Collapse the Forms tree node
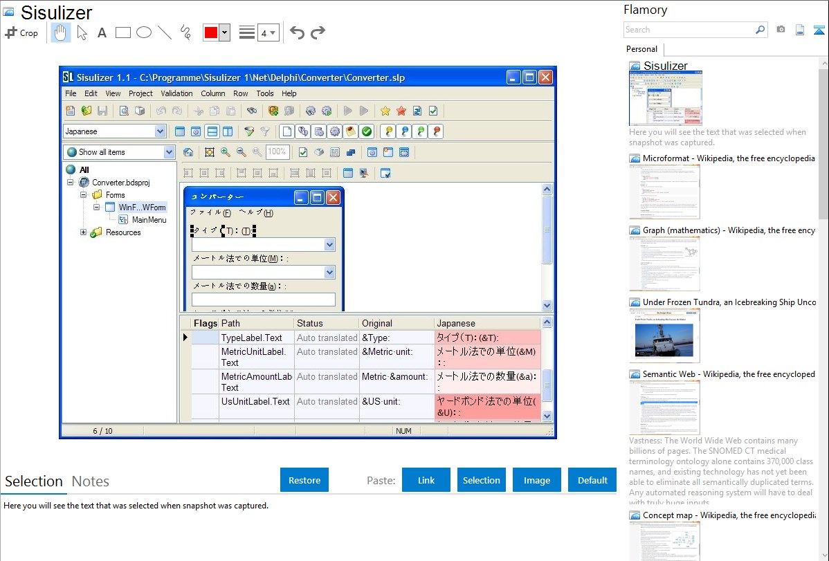The height and width of the screenshot is (561, 829). click(x=83, y=194)
